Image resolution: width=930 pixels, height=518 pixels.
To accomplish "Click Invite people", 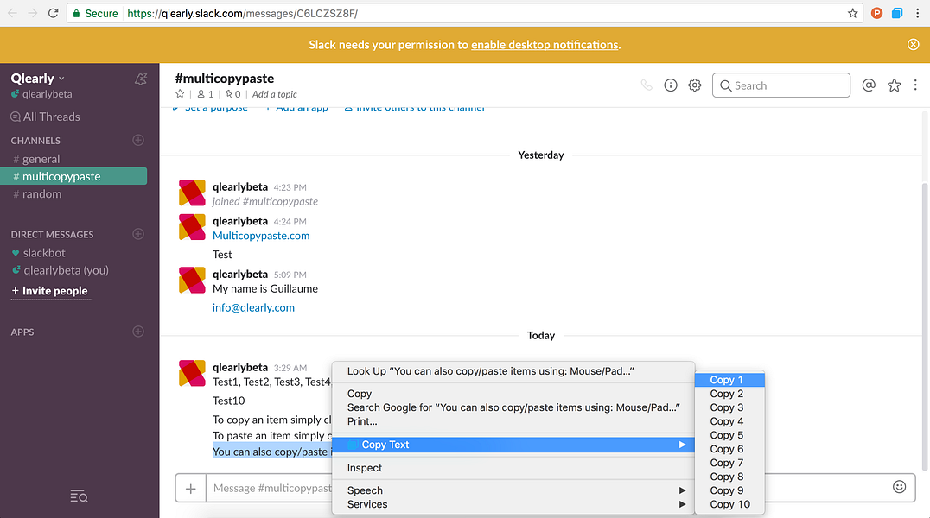I will click(x=50, y=291).
